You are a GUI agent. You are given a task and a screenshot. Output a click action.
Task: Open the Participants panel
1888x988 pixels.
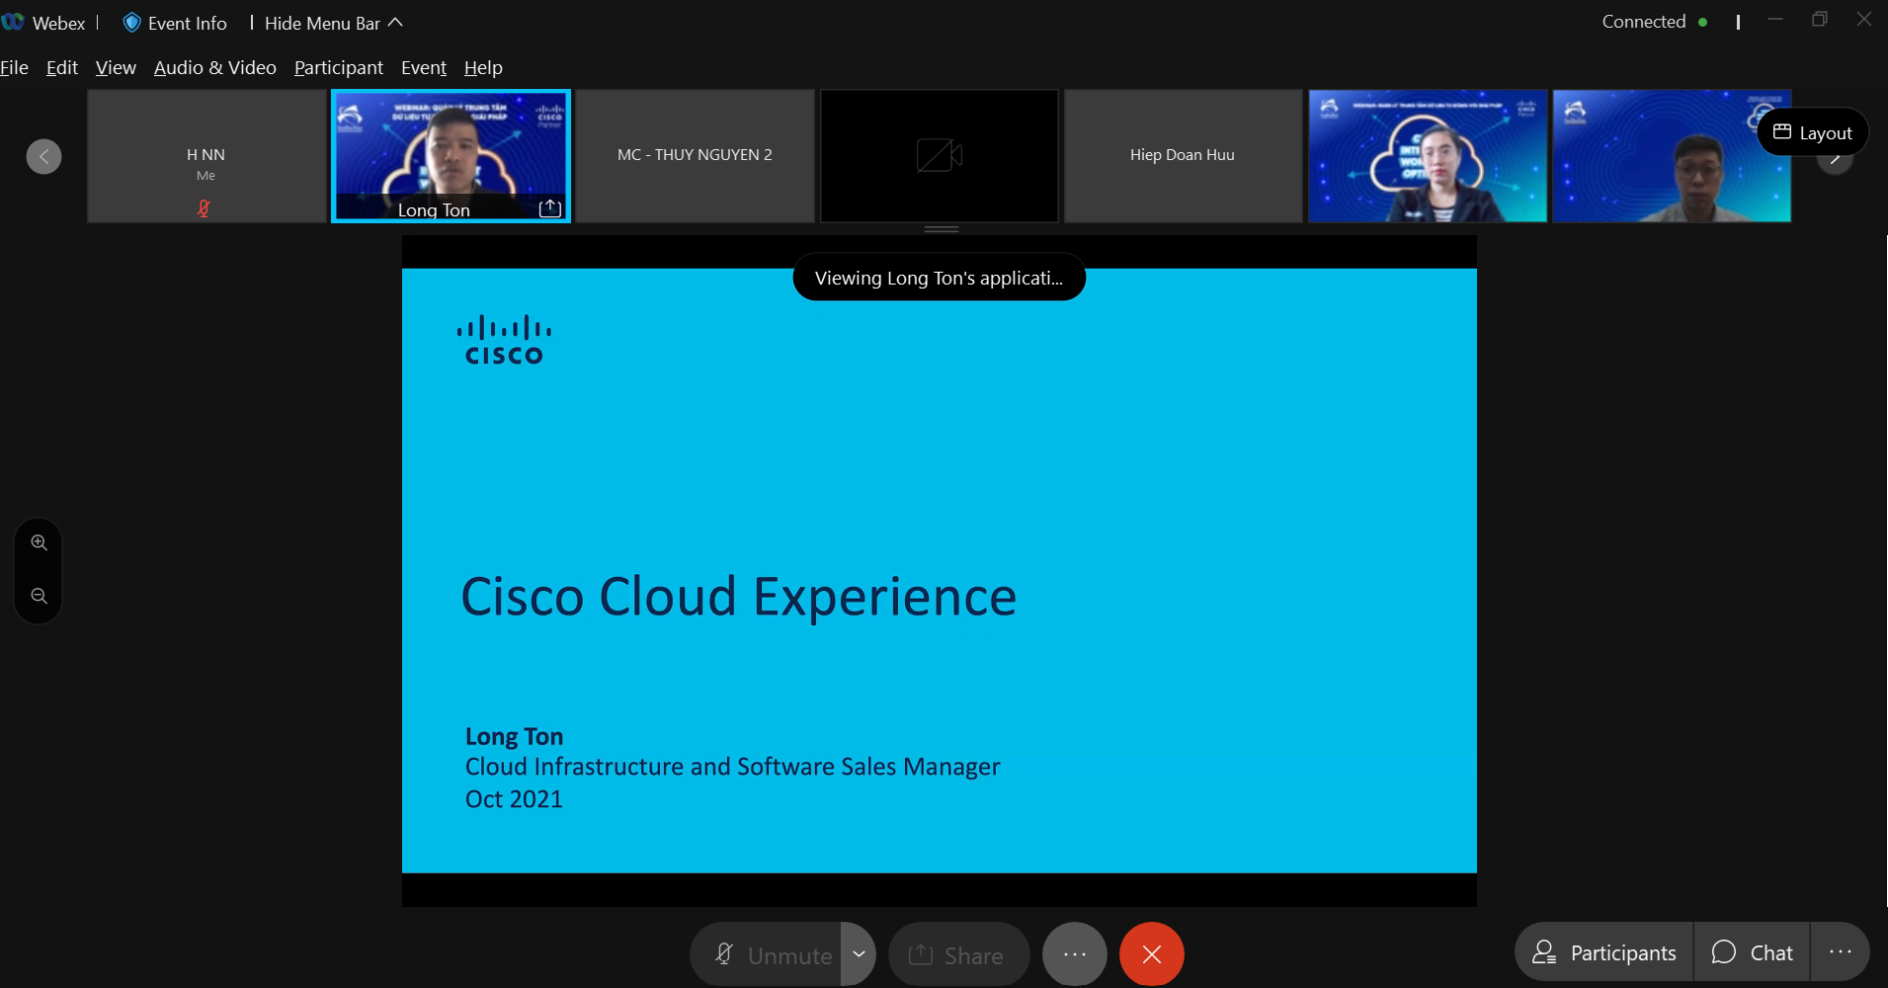point(1604,952)
